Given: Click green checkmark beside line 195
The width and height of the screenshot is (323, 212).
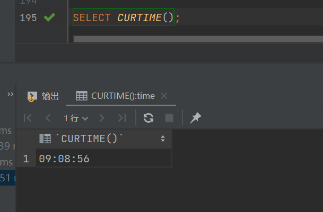Looking at the screenshot, I should [x=49, y=17].
